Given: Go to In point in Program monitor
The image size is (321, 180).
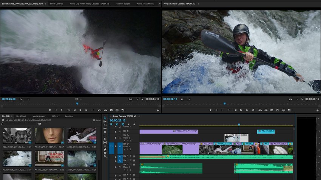Looking at the screenshot, I should click(x=230, y=110).
